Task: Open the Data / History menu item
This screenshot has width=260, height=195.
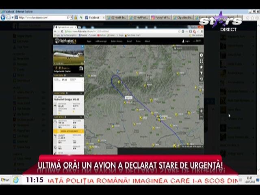Action: (x=117, y=41)
